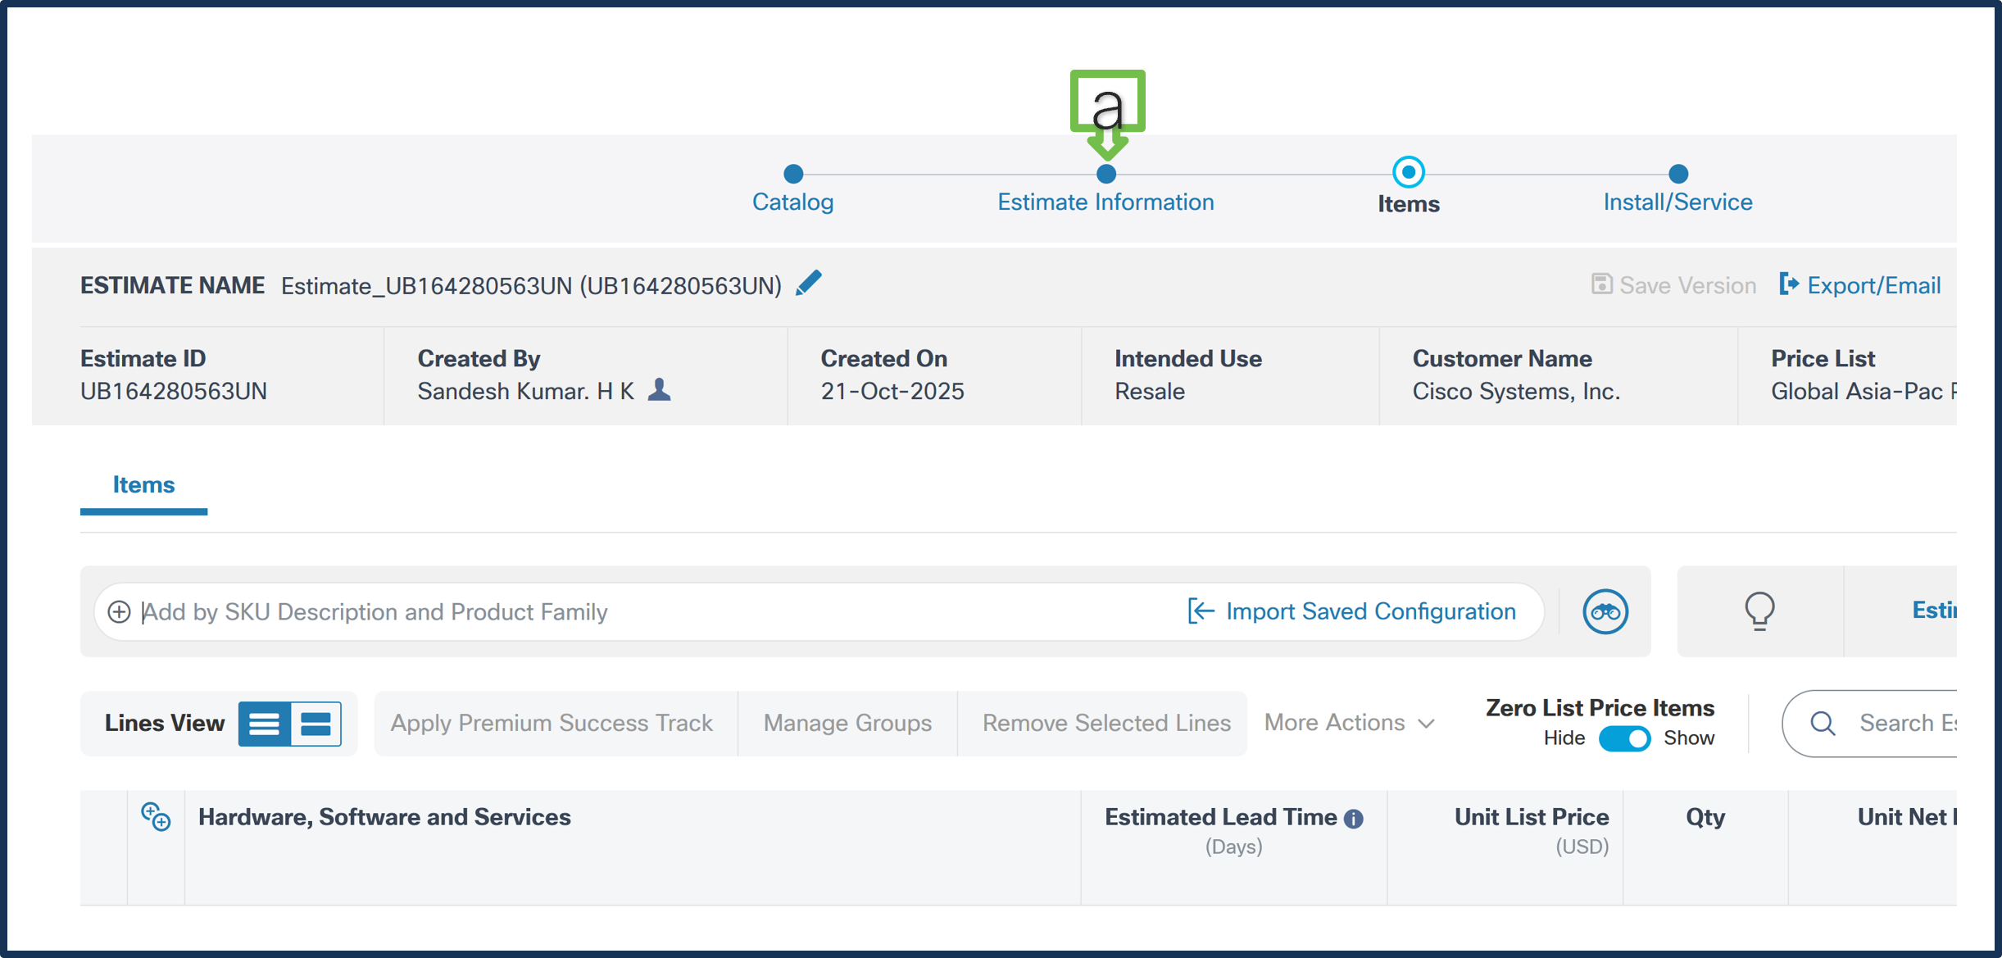Click the search magnifier in the Search Estimate box

pos(1823,723)
